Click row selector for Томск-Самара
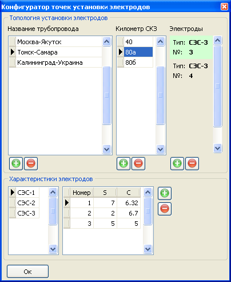The image size is (231, 282). (13, 52)
